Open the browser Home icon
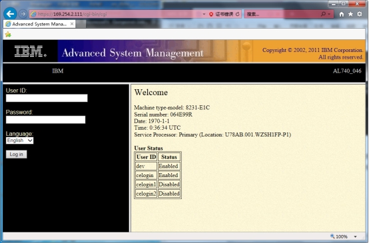This screenshot has width=369, height=243. tap(342, 14)
